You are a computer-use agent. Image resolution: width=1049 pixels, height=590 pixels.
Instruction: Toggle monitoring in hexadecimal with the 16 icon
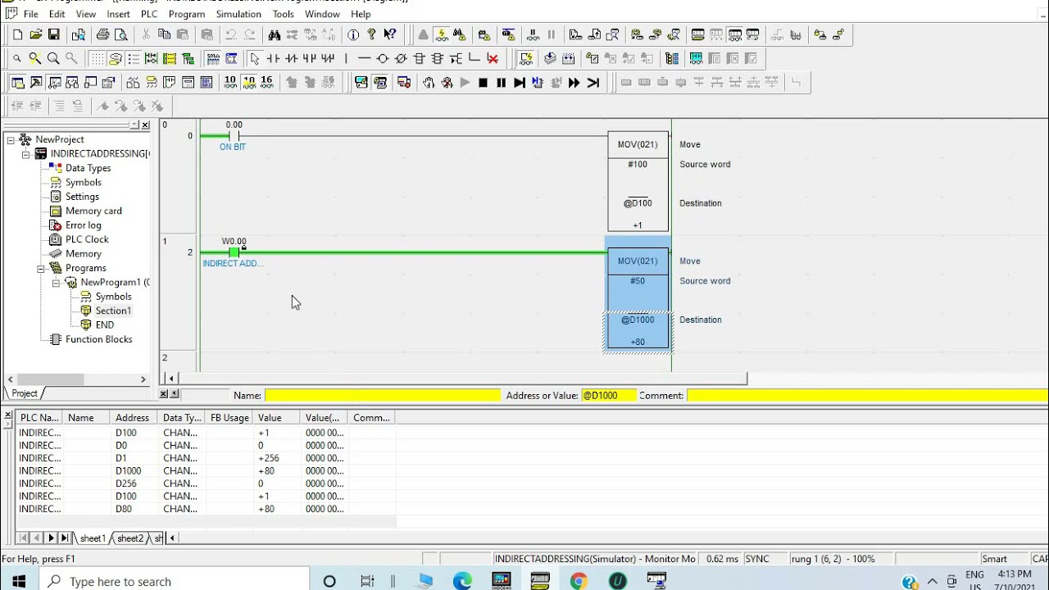266,82
